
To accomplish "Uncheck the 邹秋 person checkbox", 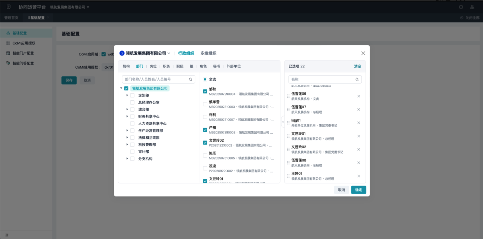I will coord(205,91).
